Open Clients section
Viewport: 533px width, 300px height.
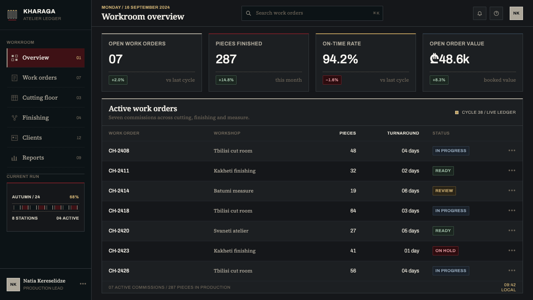46,137
